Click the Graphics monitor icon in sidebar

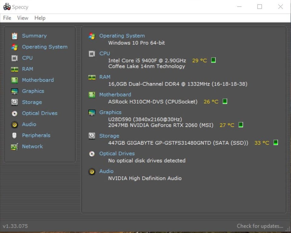[15, 91]
